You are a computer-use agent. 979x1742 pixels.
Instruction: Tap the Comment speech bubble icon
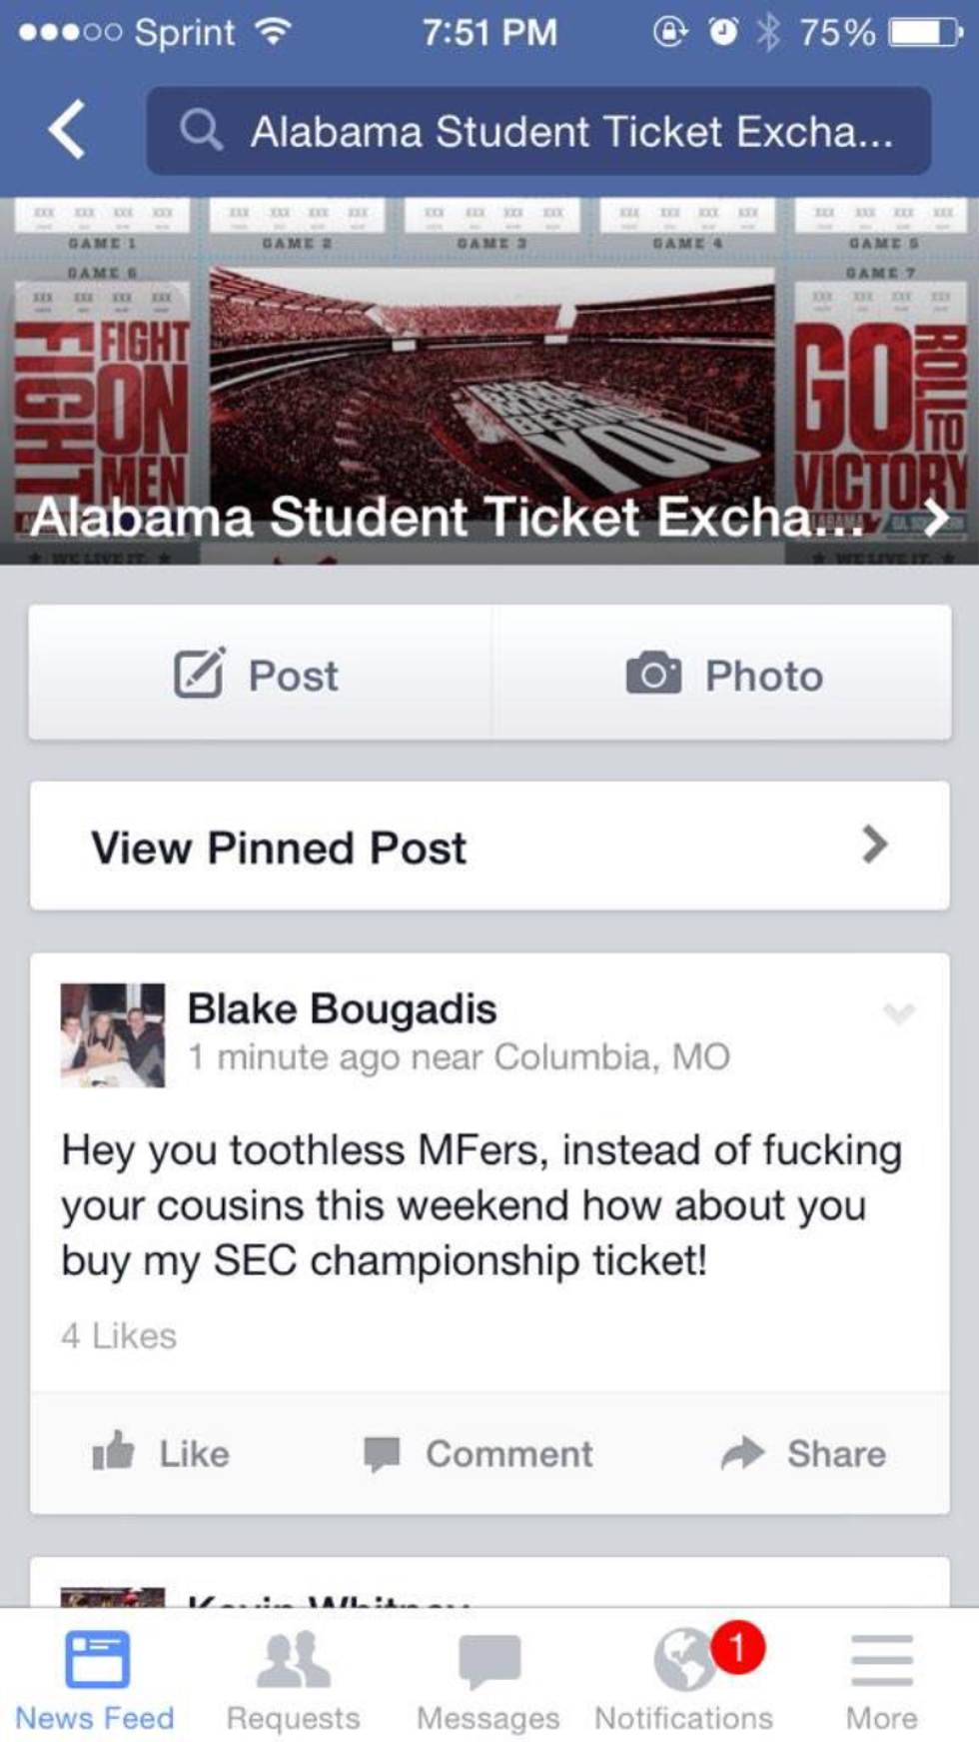click(x=382, y=1453)
